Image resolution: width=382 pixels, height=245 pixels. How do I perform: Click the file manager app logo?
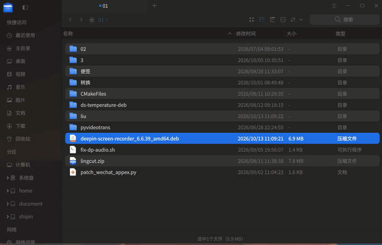point(8,7)
